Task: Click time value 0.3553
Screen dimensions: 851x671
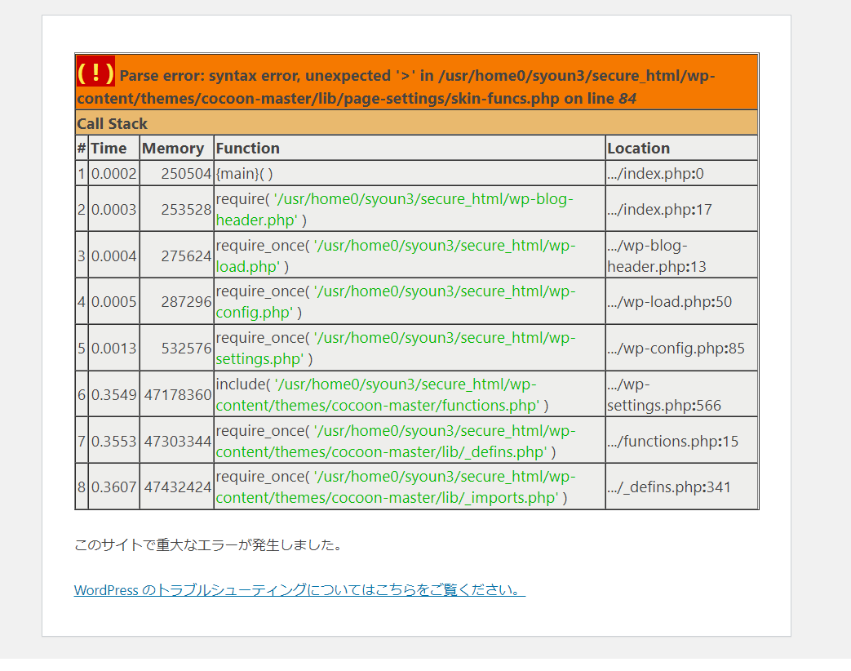Action: pyautogui.click(x=114, y=442)
